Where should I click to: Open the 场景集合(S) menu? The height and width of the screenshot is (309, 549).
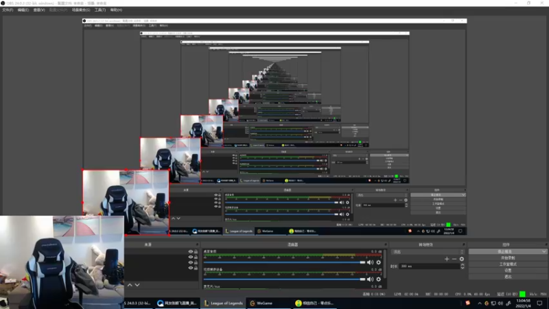[81, 10]
